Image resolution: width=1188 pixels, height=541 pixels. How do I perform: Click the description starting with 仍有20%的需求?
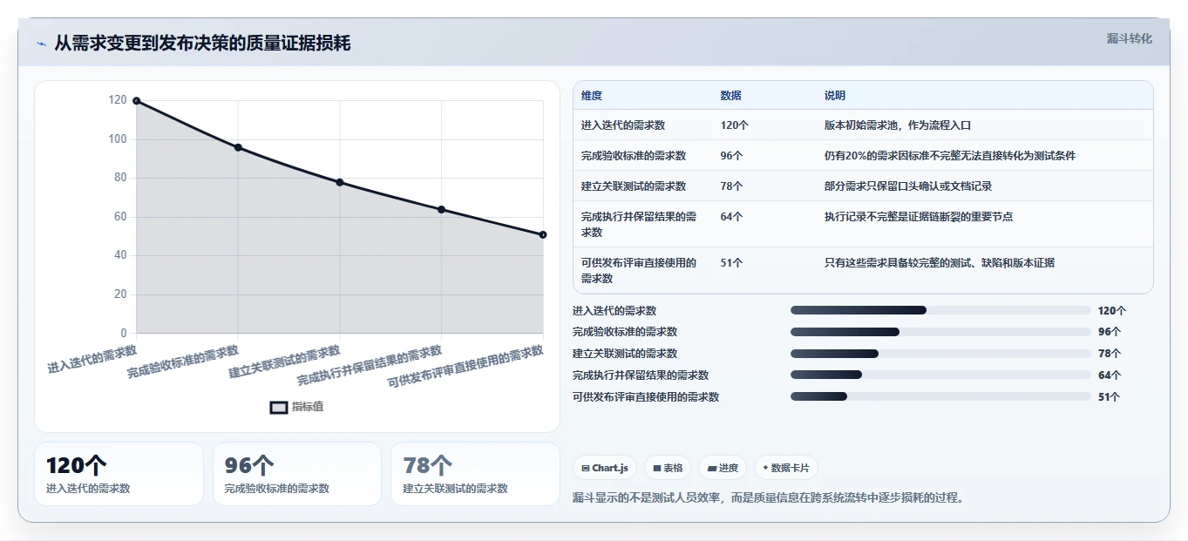click(x=950, y=156)
